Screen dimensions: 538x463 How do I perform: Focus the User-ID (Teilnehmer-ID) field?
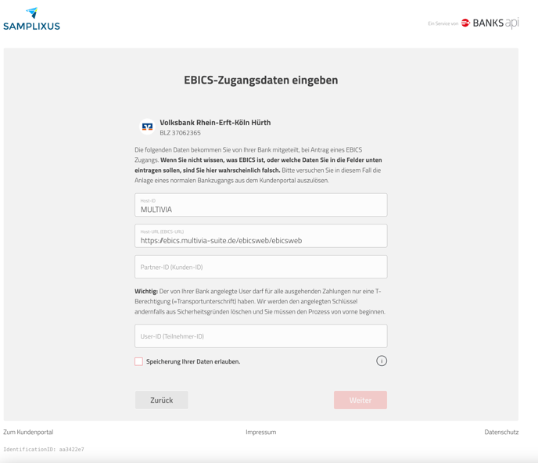[260, 336]
